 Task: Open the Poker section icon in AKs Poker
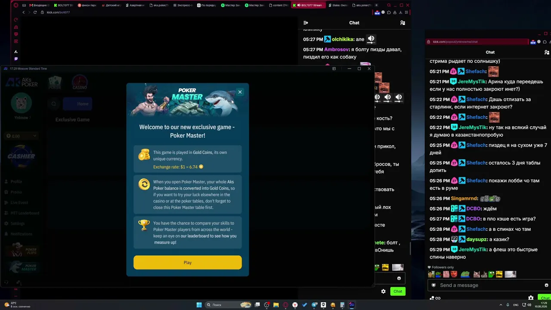[x=55, y=83]
